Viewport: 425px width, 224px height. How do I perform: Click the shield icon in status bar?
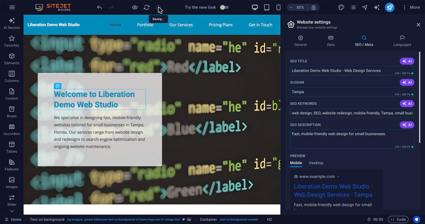pos(416,219)
